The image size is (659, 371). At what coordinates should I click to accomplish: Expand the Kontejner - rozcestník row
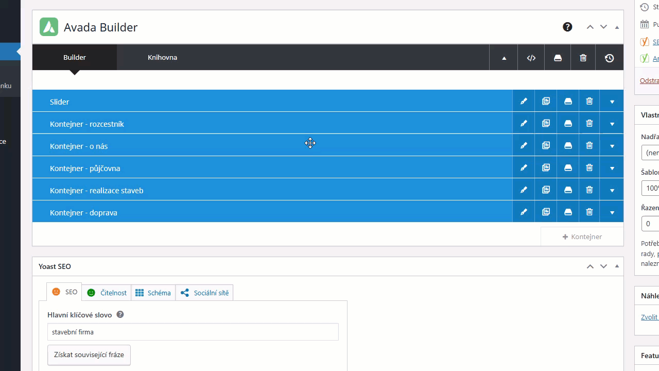[x=612, y=124]
